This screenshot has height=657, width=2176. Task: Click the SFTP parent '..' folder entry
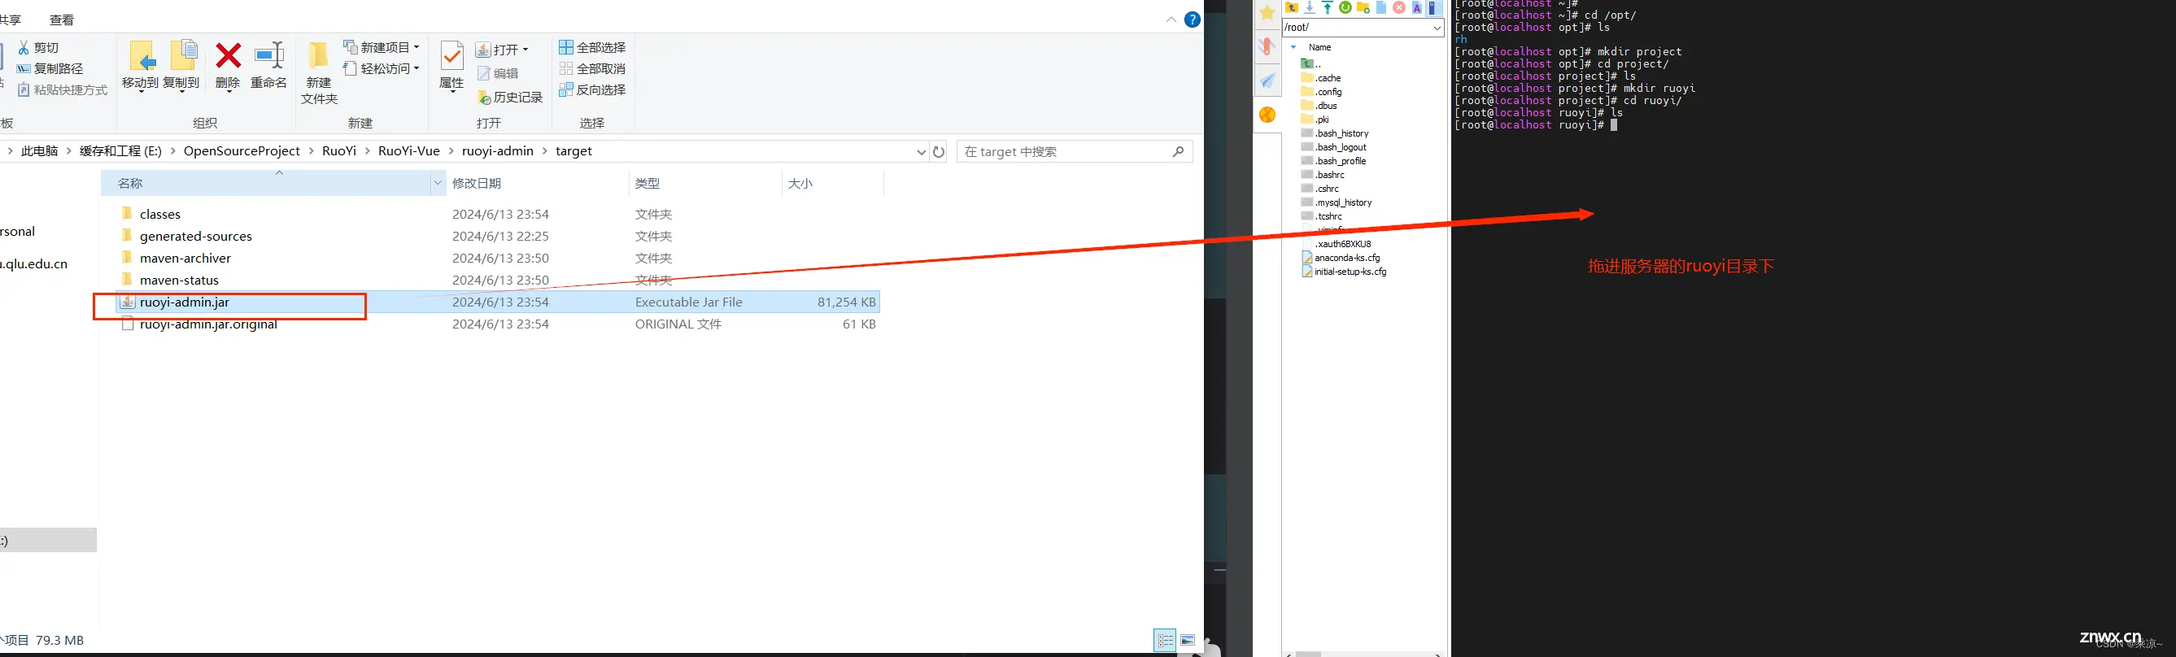(1311, 64)
